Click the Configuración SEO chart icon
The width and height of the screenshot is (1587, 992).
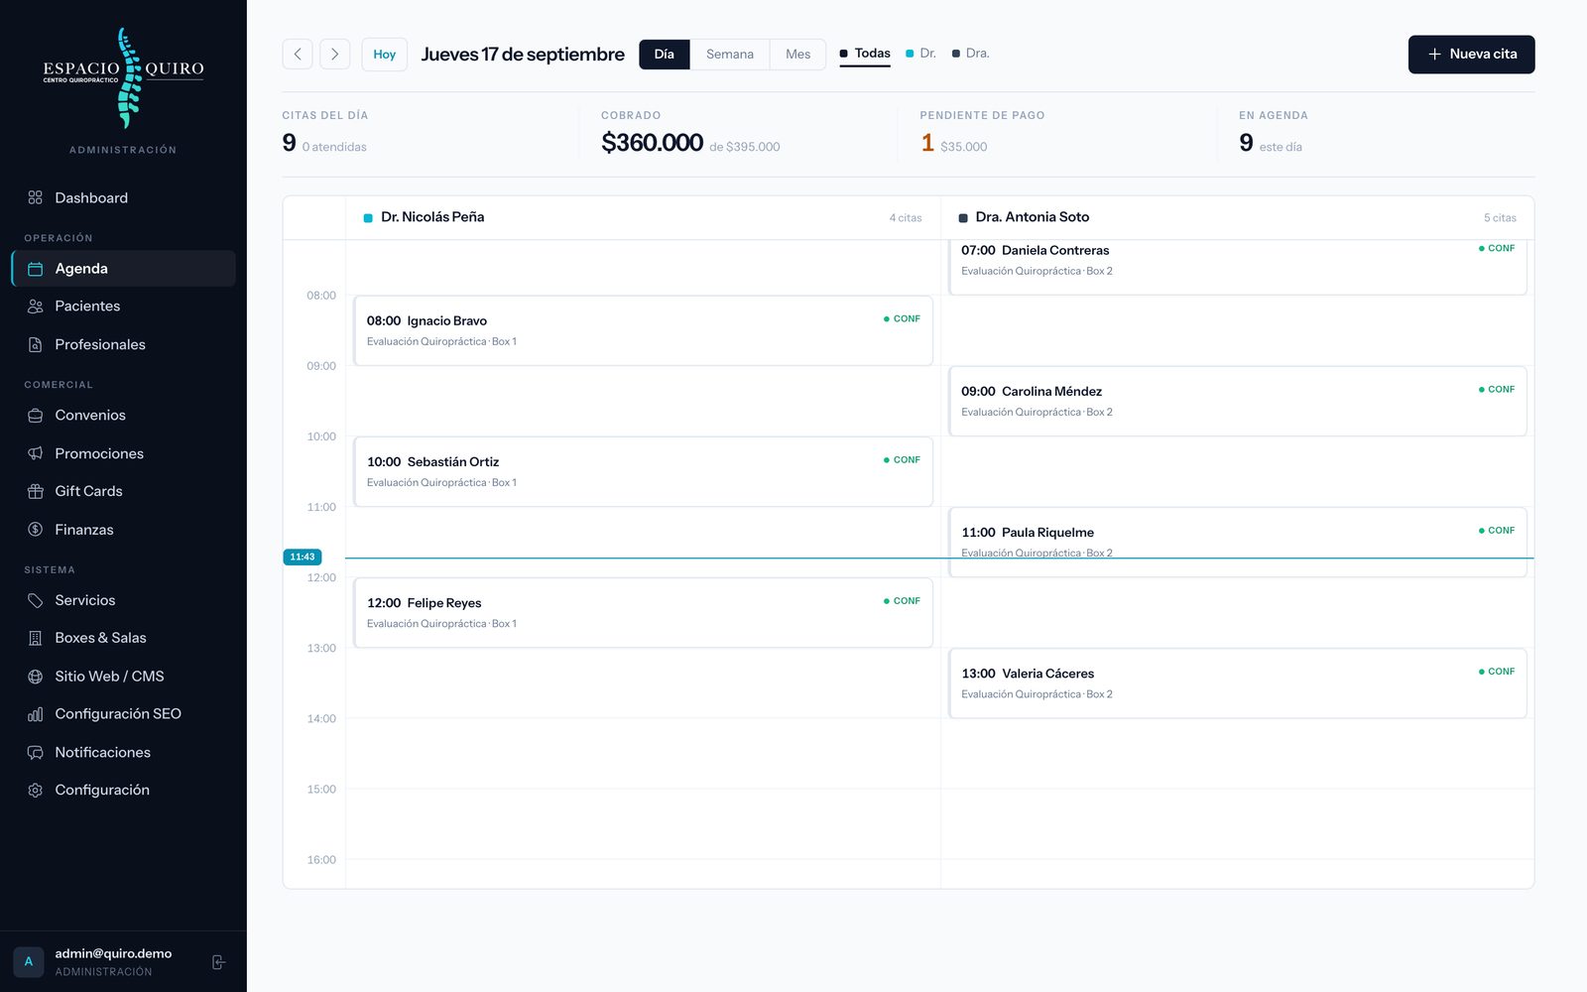36,714
